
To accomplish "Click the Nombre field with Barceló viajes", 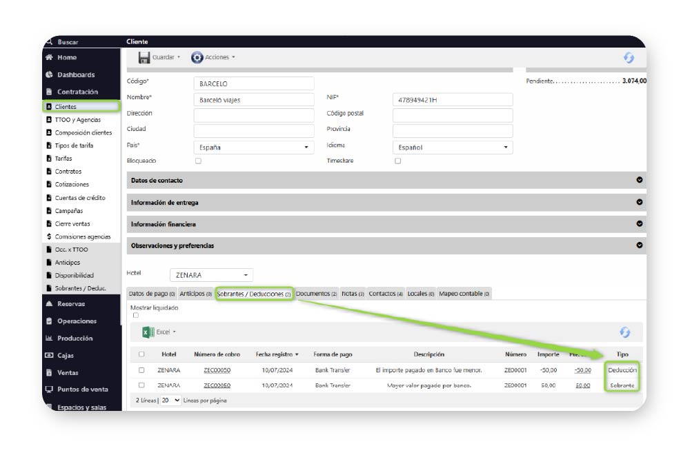I will (253, 100).
